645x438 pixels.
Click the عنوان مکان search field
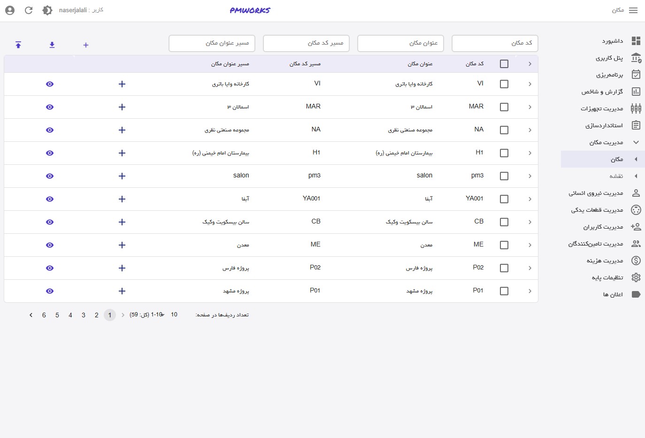coord(400,43)
